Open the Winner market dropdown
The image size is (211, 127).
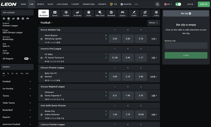[154, 23]
